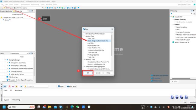Click Help in the New dialog

[108, 73]
